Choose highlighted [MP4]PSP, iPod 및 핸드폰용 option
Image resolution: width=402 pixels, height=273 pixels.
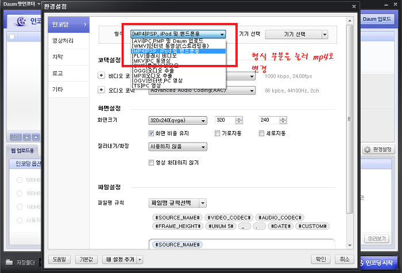[178, 51]
